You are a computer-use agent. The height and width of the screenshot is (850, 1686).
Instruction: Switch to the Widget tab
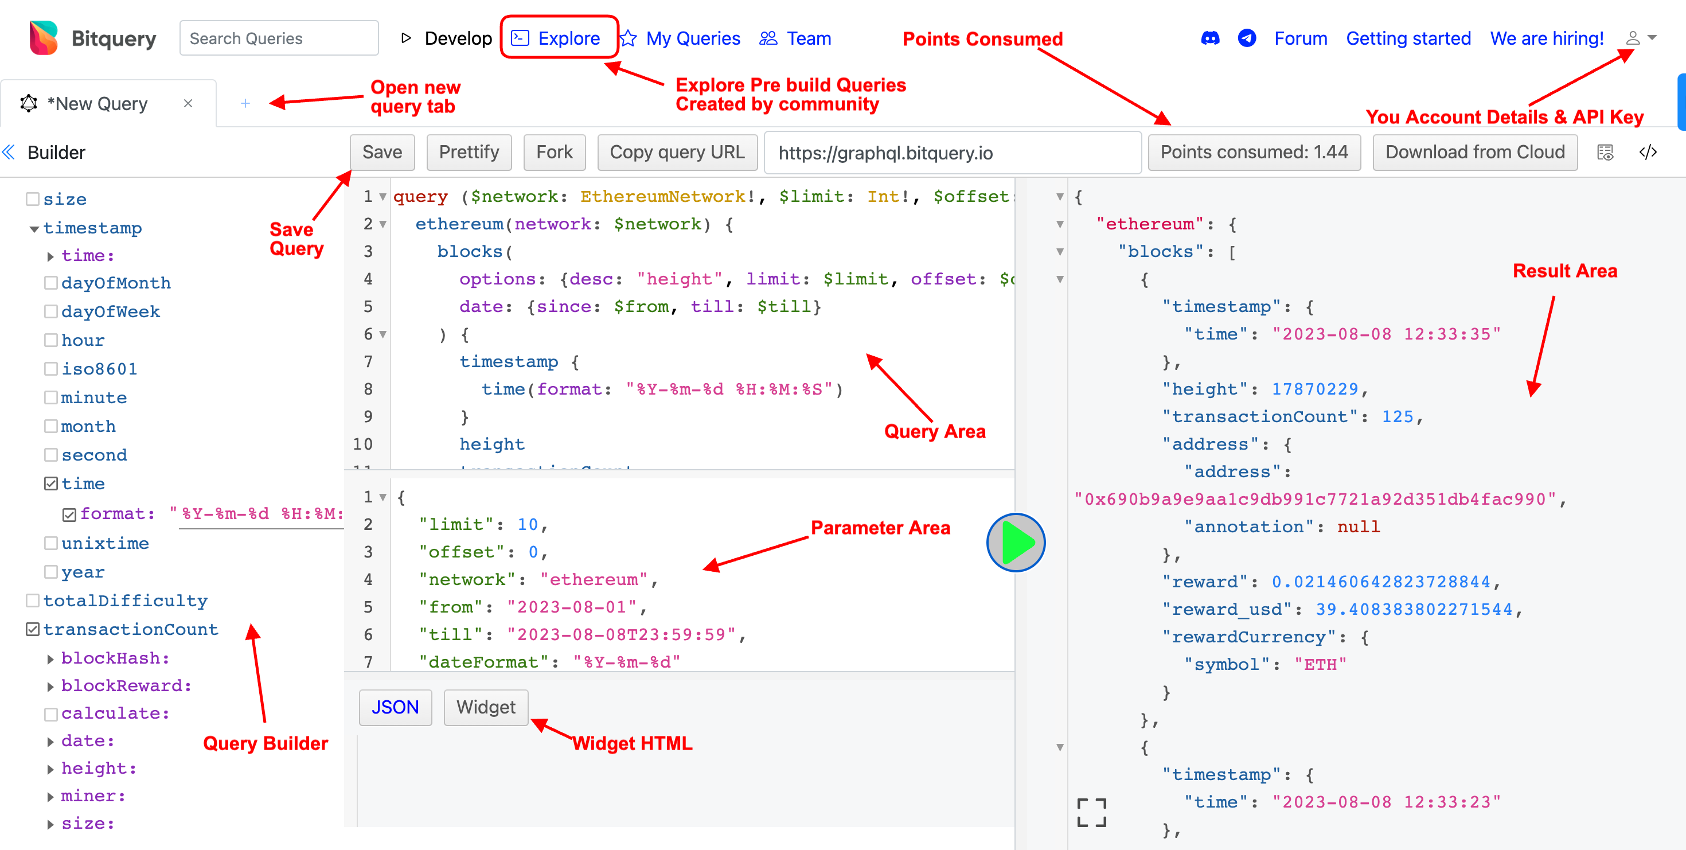pos(486,707)
